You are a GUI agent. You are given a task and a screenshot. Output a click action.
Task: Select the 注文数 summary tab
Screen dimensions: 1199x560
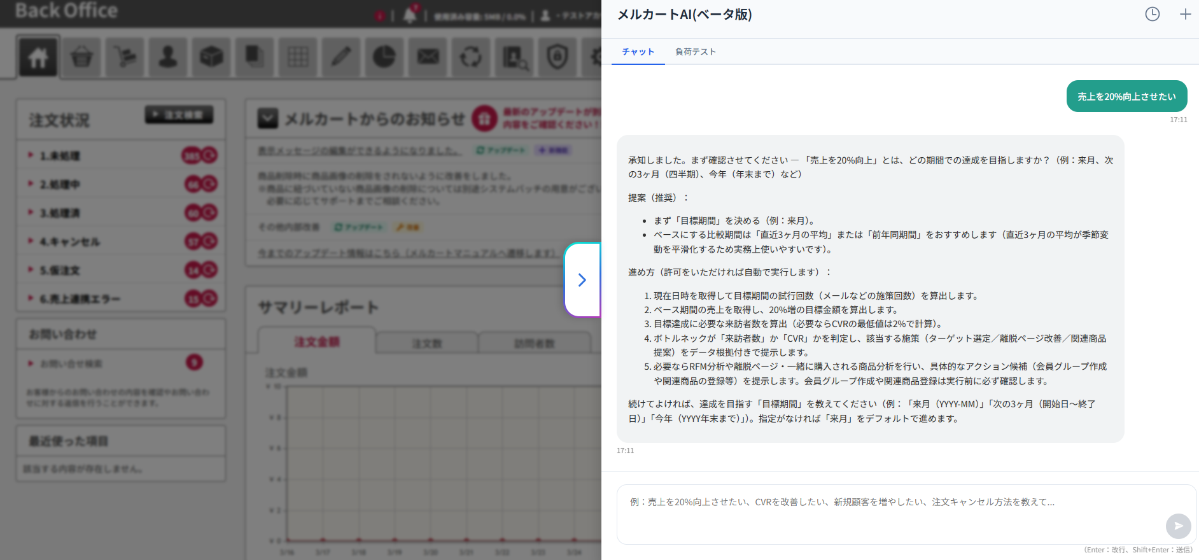[426, 344]
